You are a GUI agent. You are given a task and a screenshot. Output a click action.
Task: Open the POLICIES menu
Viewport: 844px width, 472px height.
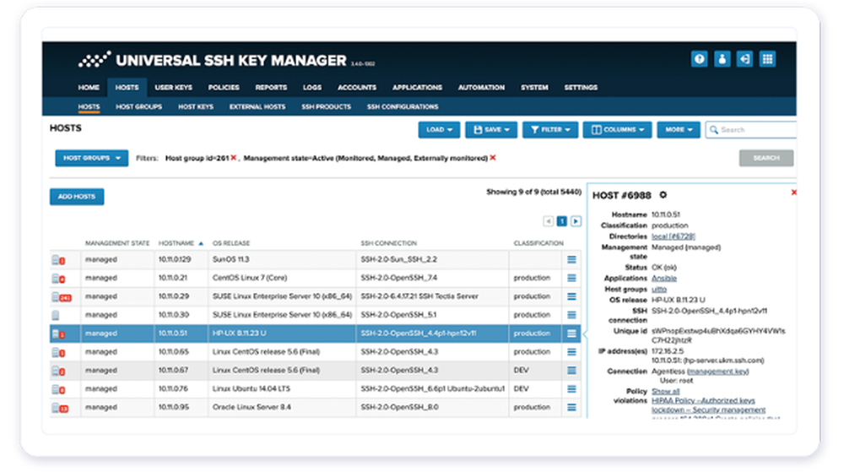[224, 87]
